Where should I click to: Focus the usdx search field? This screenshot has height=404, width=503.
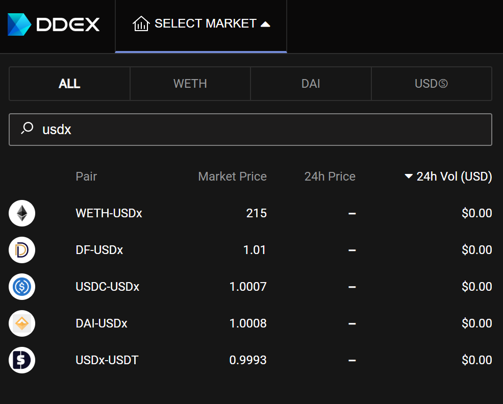[x=250, y=130]
